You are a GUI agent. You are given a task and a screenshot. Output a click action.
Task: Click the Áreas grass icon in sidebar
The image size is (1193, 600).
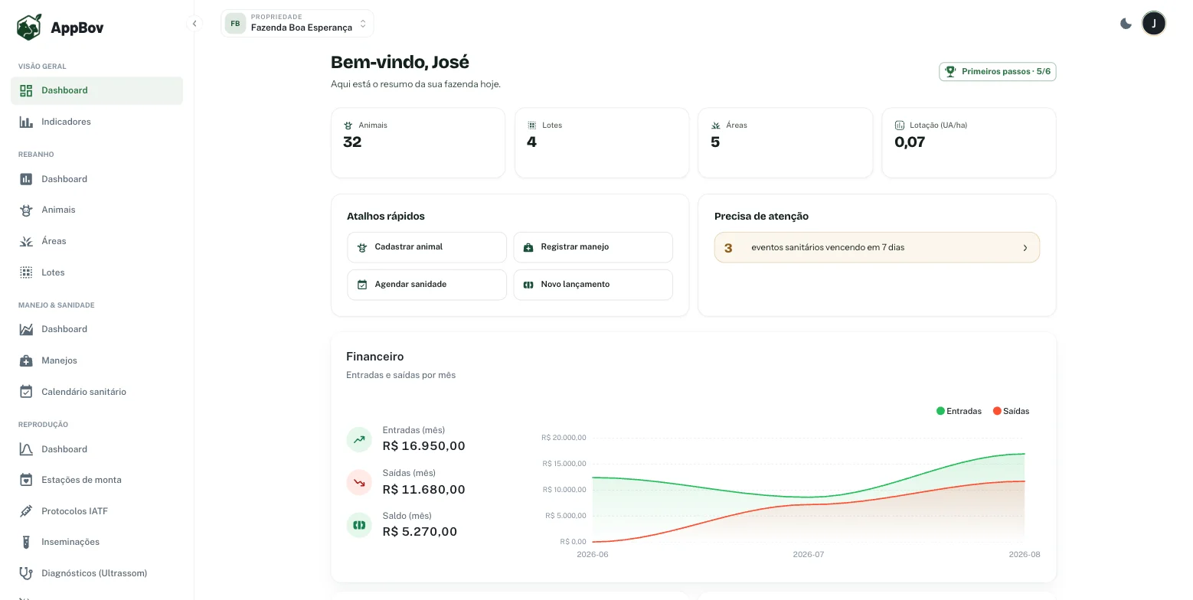coord(26,241)
